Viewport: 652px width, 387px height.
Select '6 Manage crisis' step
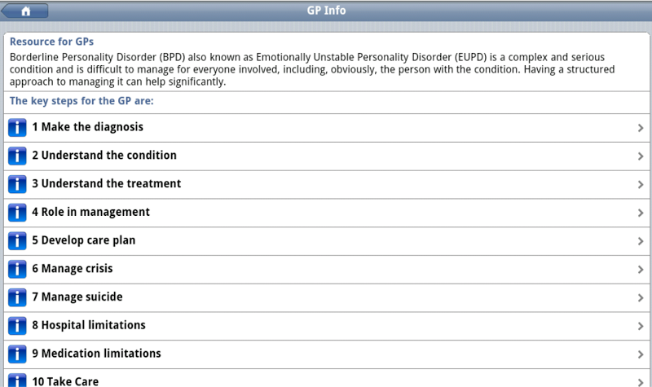point(73,269)
